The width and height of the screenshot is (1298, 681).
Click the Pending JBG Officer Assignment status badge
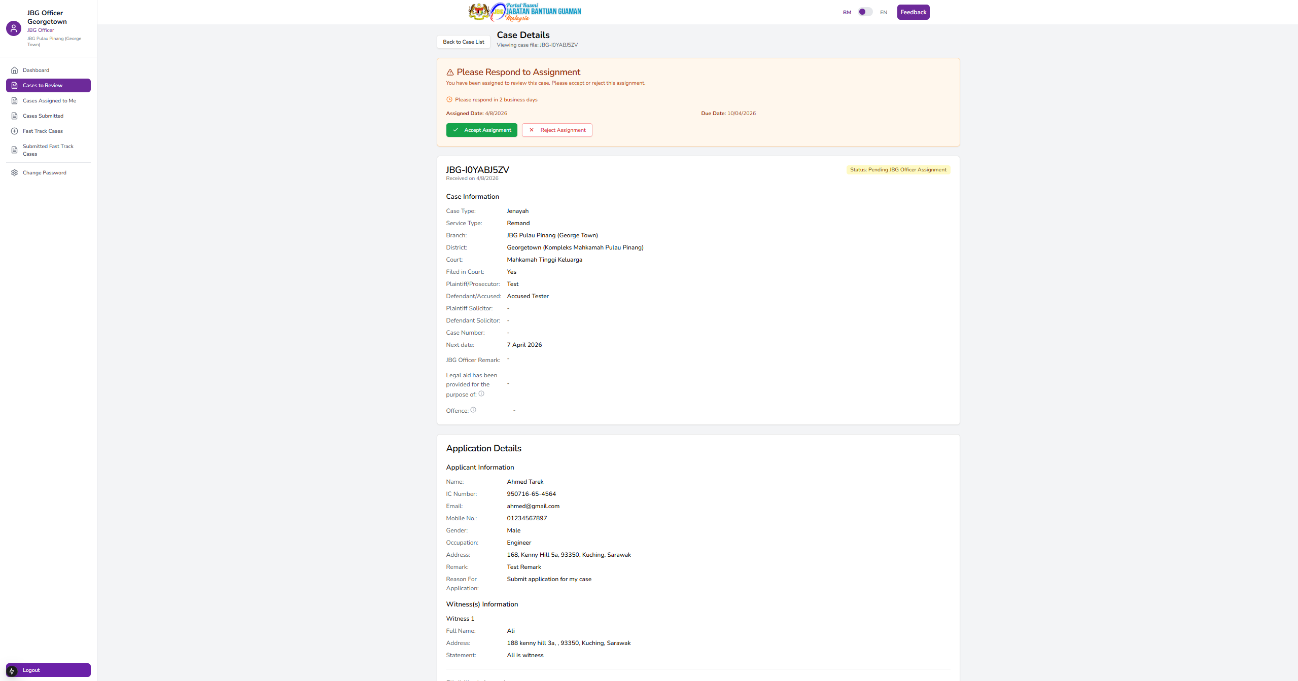[898, 170]
